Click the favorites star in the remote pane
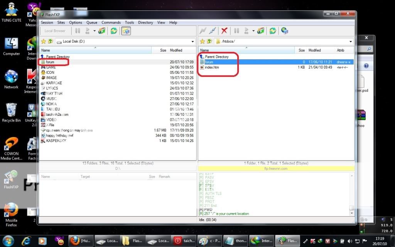 (x=203, y=41)
